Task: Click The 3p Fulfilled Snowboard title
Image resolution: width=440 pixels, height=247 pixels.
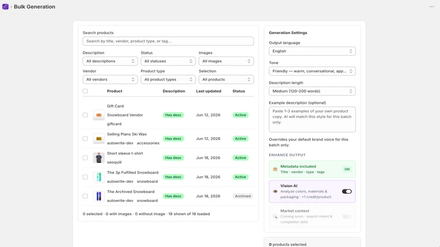Action: click(x=133, y=172)
